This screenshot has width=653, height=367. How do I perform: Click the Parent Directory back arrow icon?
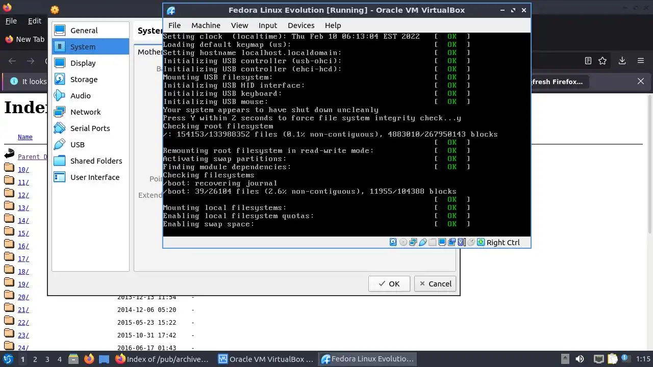9,154
